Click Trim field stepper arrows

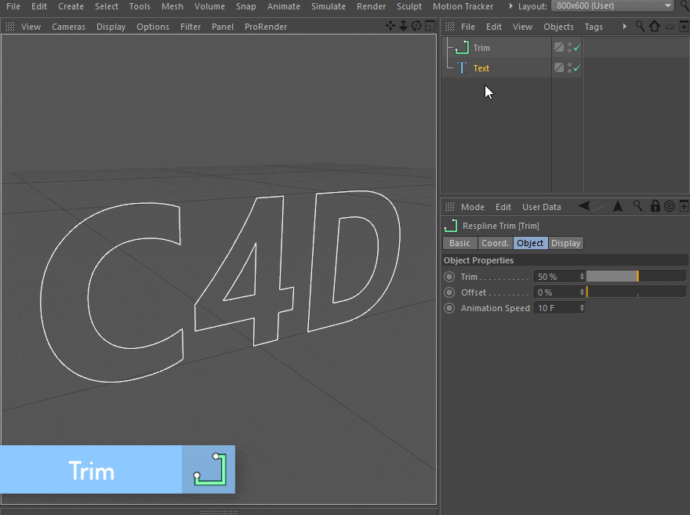(582, 277)
